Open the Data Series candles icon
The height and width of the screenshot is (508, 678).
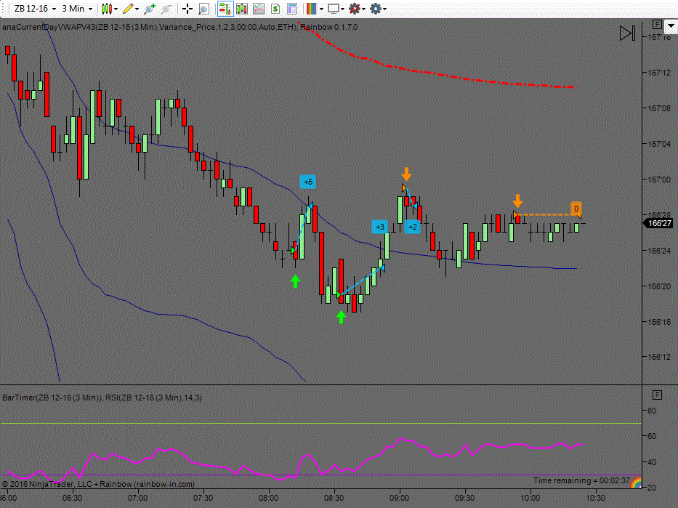tap(242, 9)
